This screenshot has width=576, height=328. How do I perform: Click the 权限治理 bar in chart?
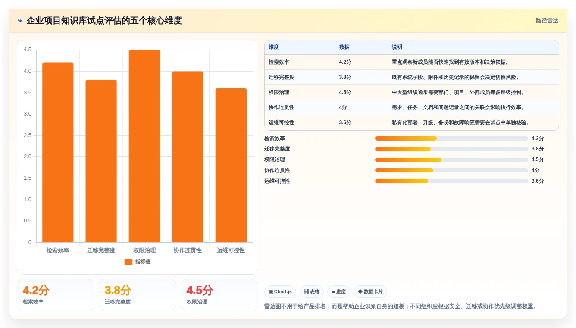click(144, 146)
